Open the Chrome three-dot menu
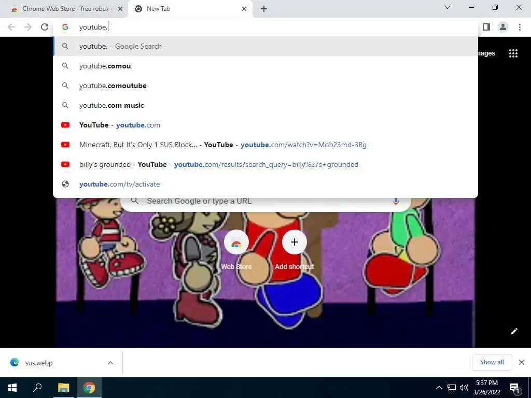Image resolution: width=531 pixels, height=398 pixels. [520, 27]
